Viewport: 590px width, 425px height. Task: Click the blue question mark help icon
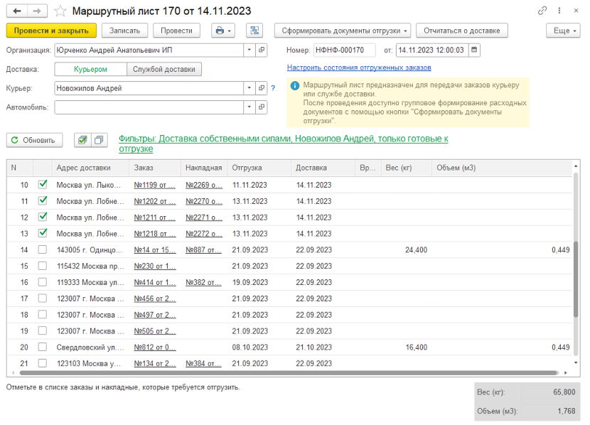tap(273, 88)
